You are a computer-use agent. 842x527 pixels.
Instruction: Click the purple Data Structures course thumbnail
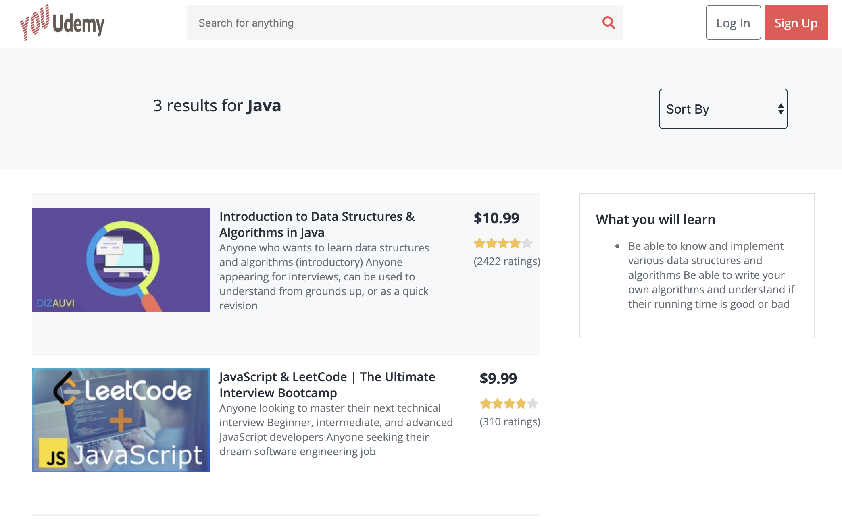pos(121,260)
